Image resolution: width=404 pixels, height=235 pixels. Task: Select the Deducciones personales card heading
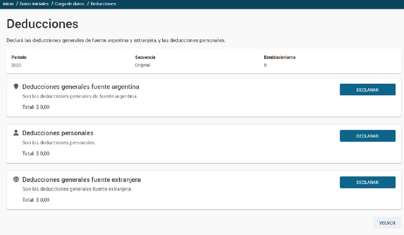coord(58,133)
